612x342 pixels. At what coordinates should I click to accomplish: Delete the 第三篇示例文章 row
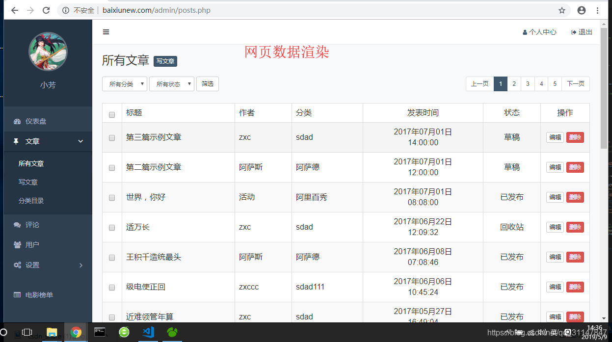575,137
